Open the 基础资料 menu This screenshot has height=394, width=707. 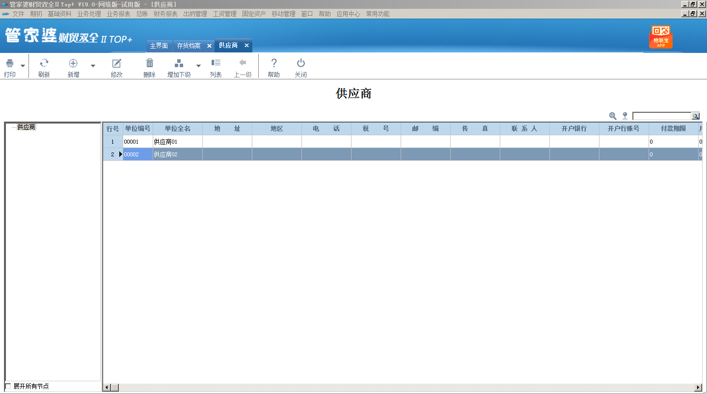[x=59, y=14]
